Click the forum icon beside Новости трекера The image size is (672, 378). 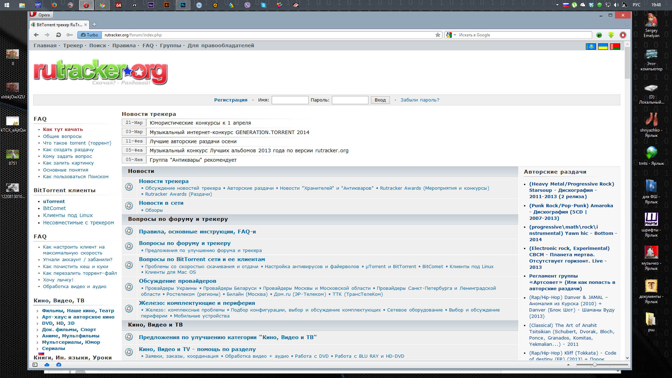129,187
